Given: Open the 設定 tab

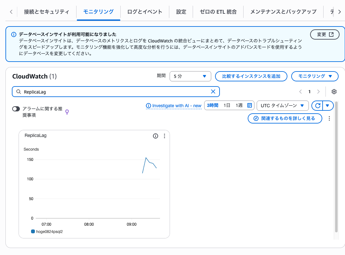Looking at the screenshot, I should click(181, 12).
